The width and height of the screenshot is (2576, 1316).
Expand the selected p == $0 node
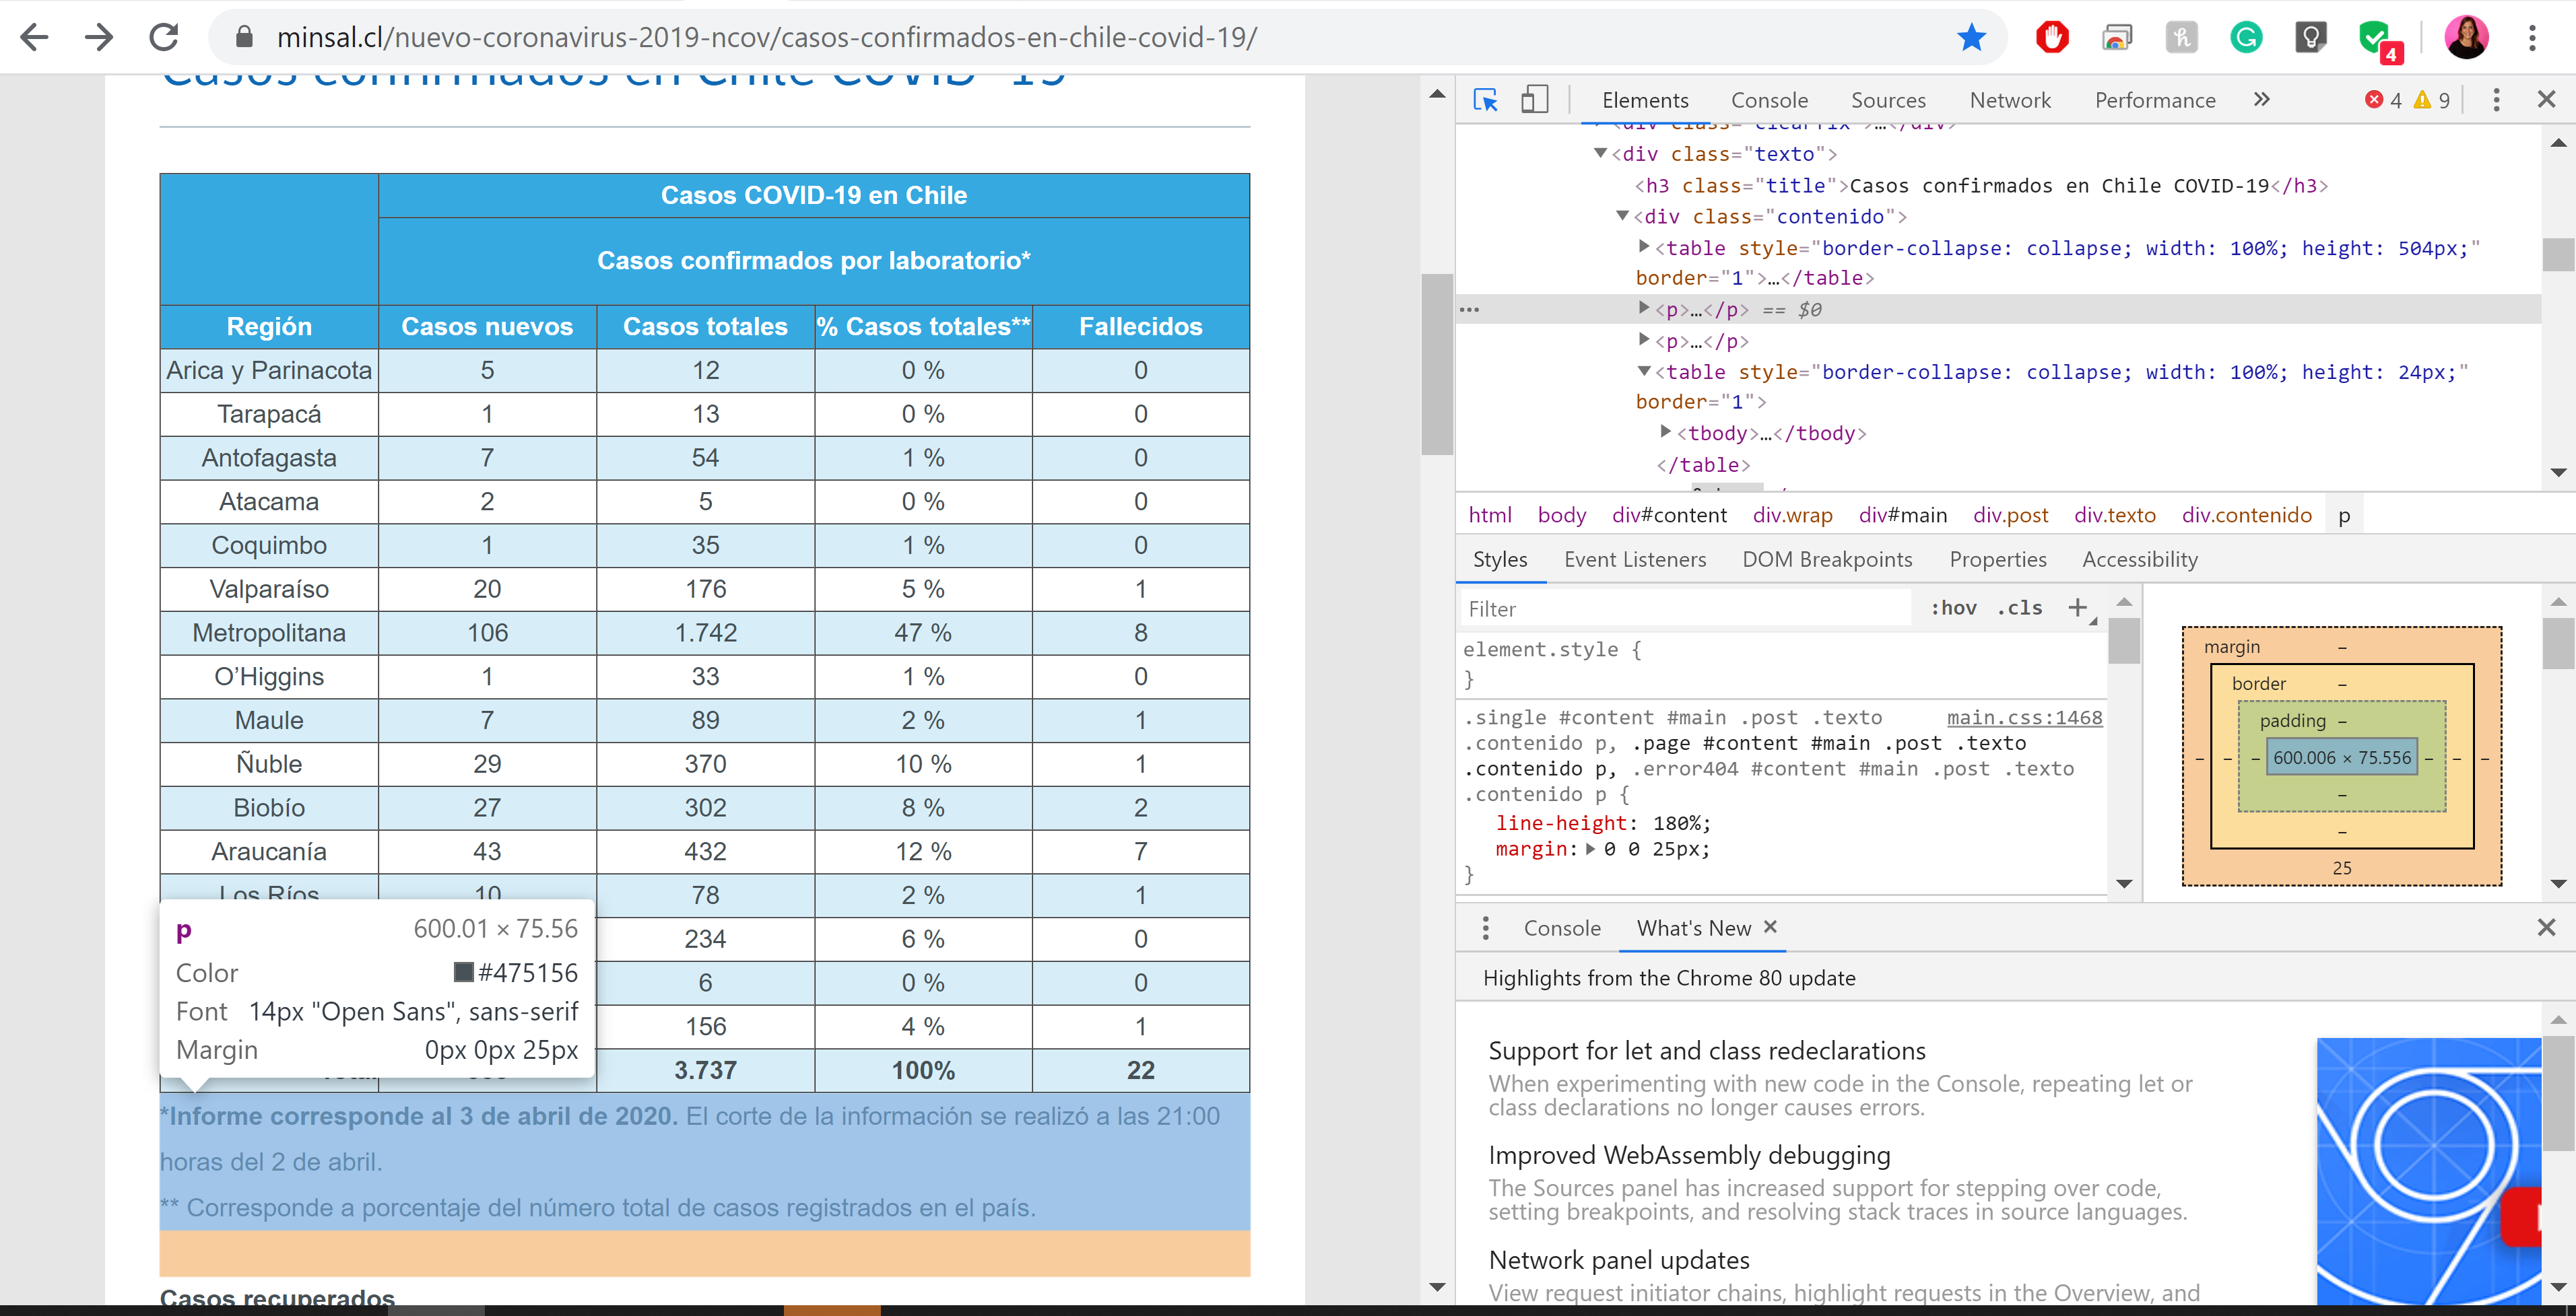1644,309
